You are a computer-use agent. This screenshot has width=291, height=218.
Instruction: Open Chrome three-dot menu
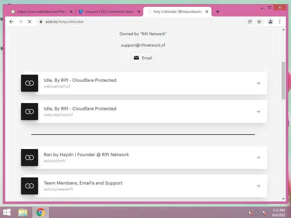[x=280, y=22]
